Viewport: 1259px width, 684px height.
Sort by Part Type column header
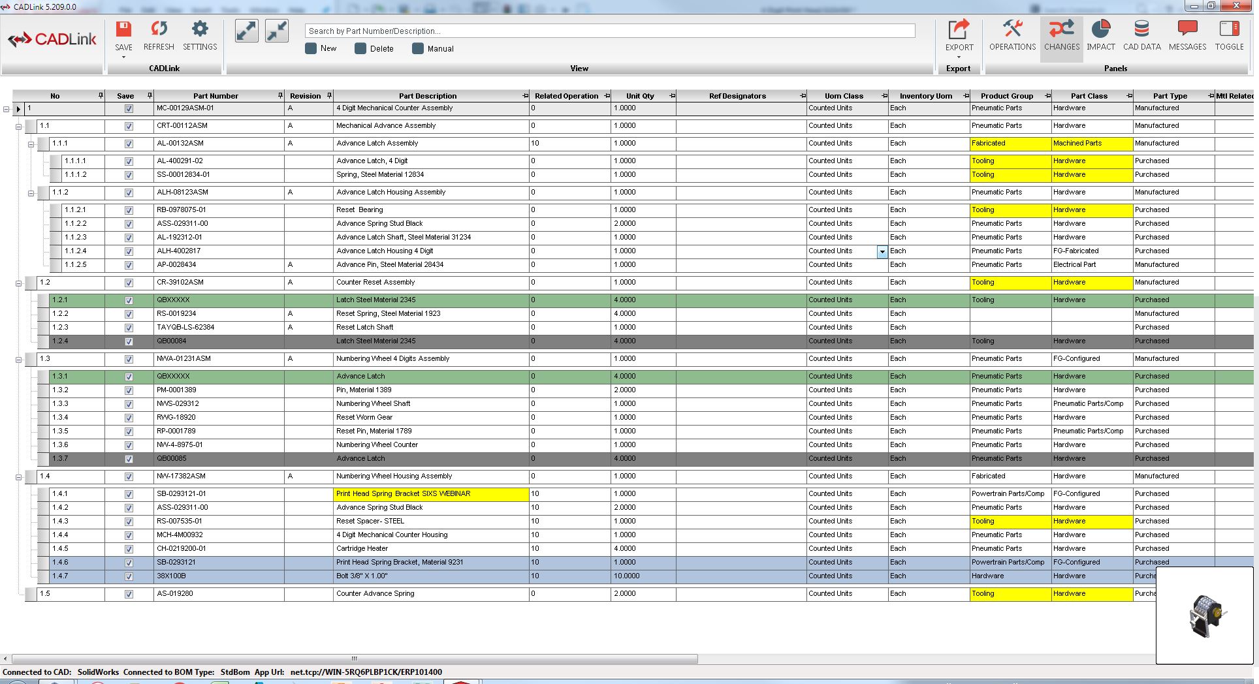tap(1170, 96)
